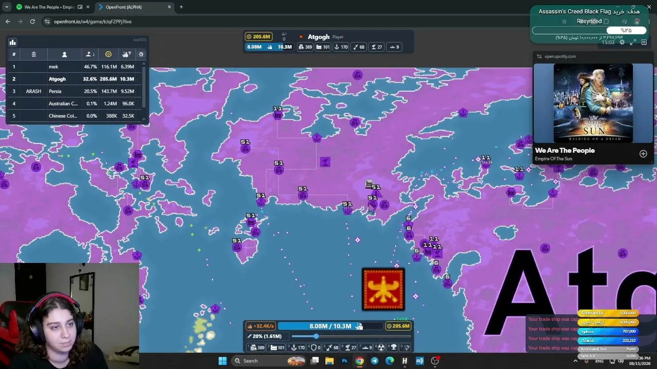Open the Walking on a Dream album art
The image size is (657, 369).
[x=593, y=103]
